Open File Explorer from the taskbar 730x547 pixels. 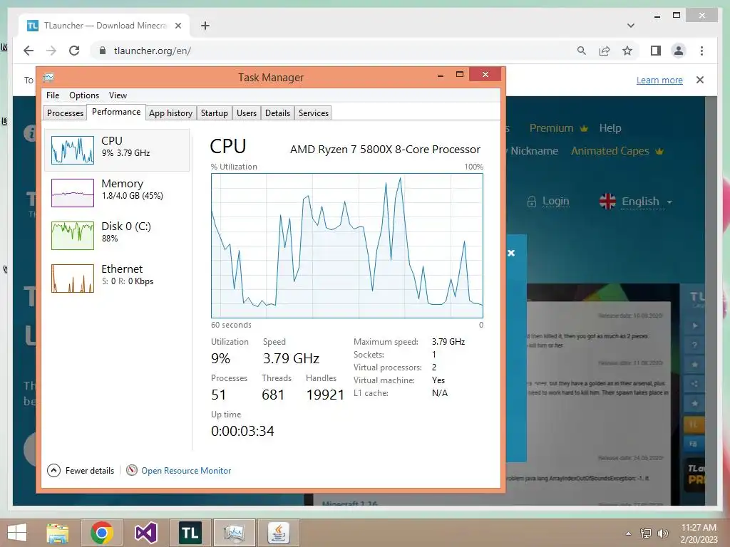pyautogui.click(x=57, y=533)
